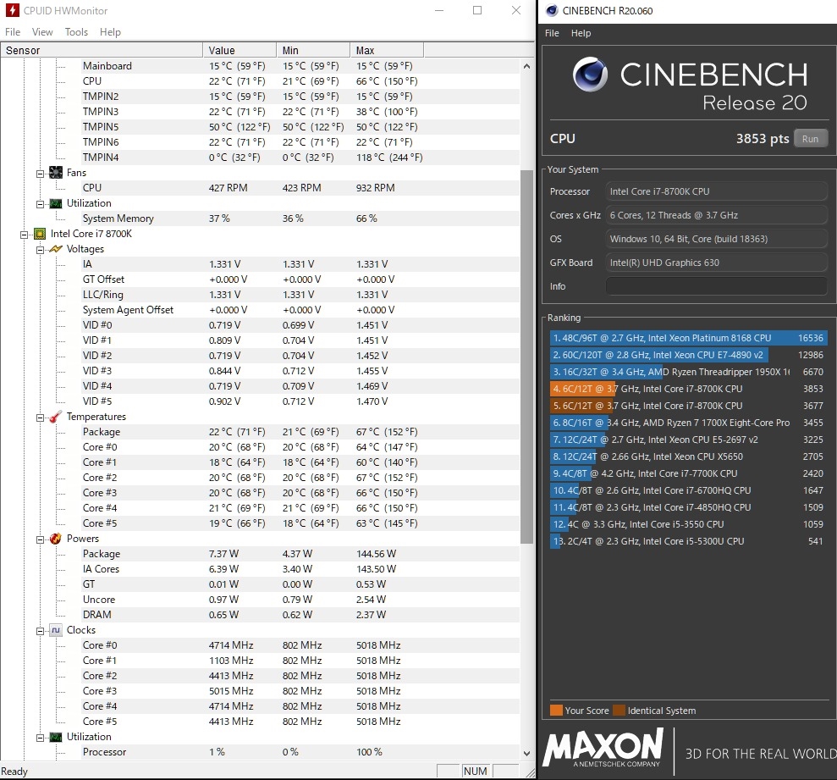Select ranking entry Ryzen 7 1700X
The width and height of the screenshot is (837, 780).
(x=689, y=423)
